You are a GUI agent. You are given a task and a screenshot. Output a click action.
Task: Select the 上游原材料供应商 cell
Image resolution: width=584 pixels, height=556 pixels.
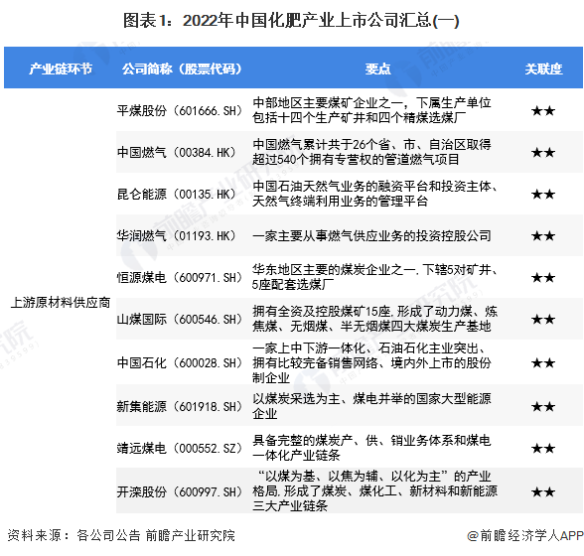click(x=61, y=302)
